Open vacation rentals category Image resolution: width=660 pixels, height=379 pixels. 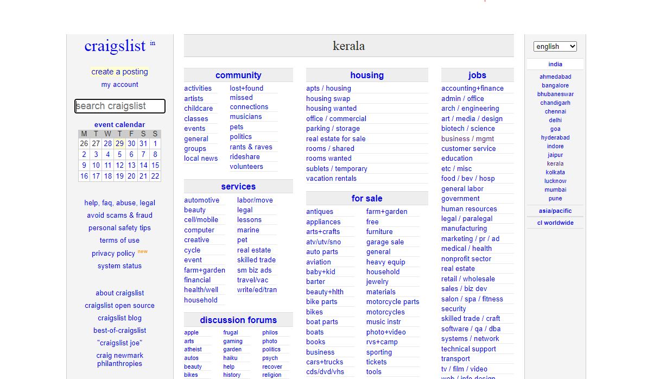point(331,179)
